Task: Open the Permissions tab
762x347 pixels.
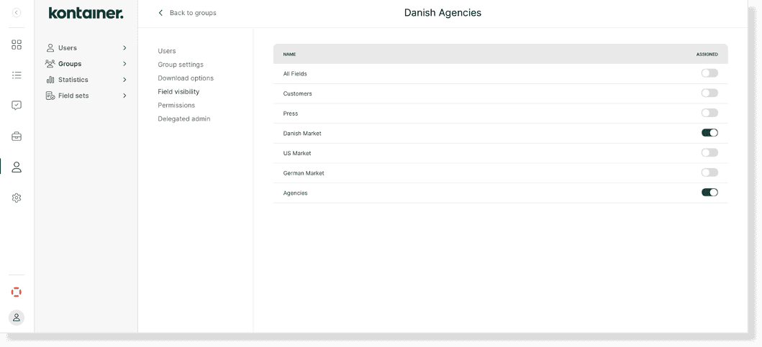Action: coord(176,105)
